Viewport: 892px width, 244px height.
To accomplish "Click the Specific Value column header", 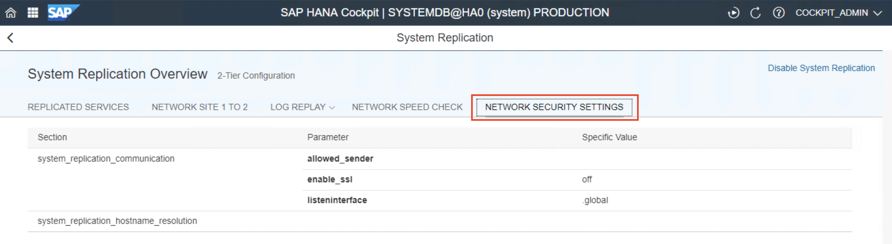I will [609, 137].
